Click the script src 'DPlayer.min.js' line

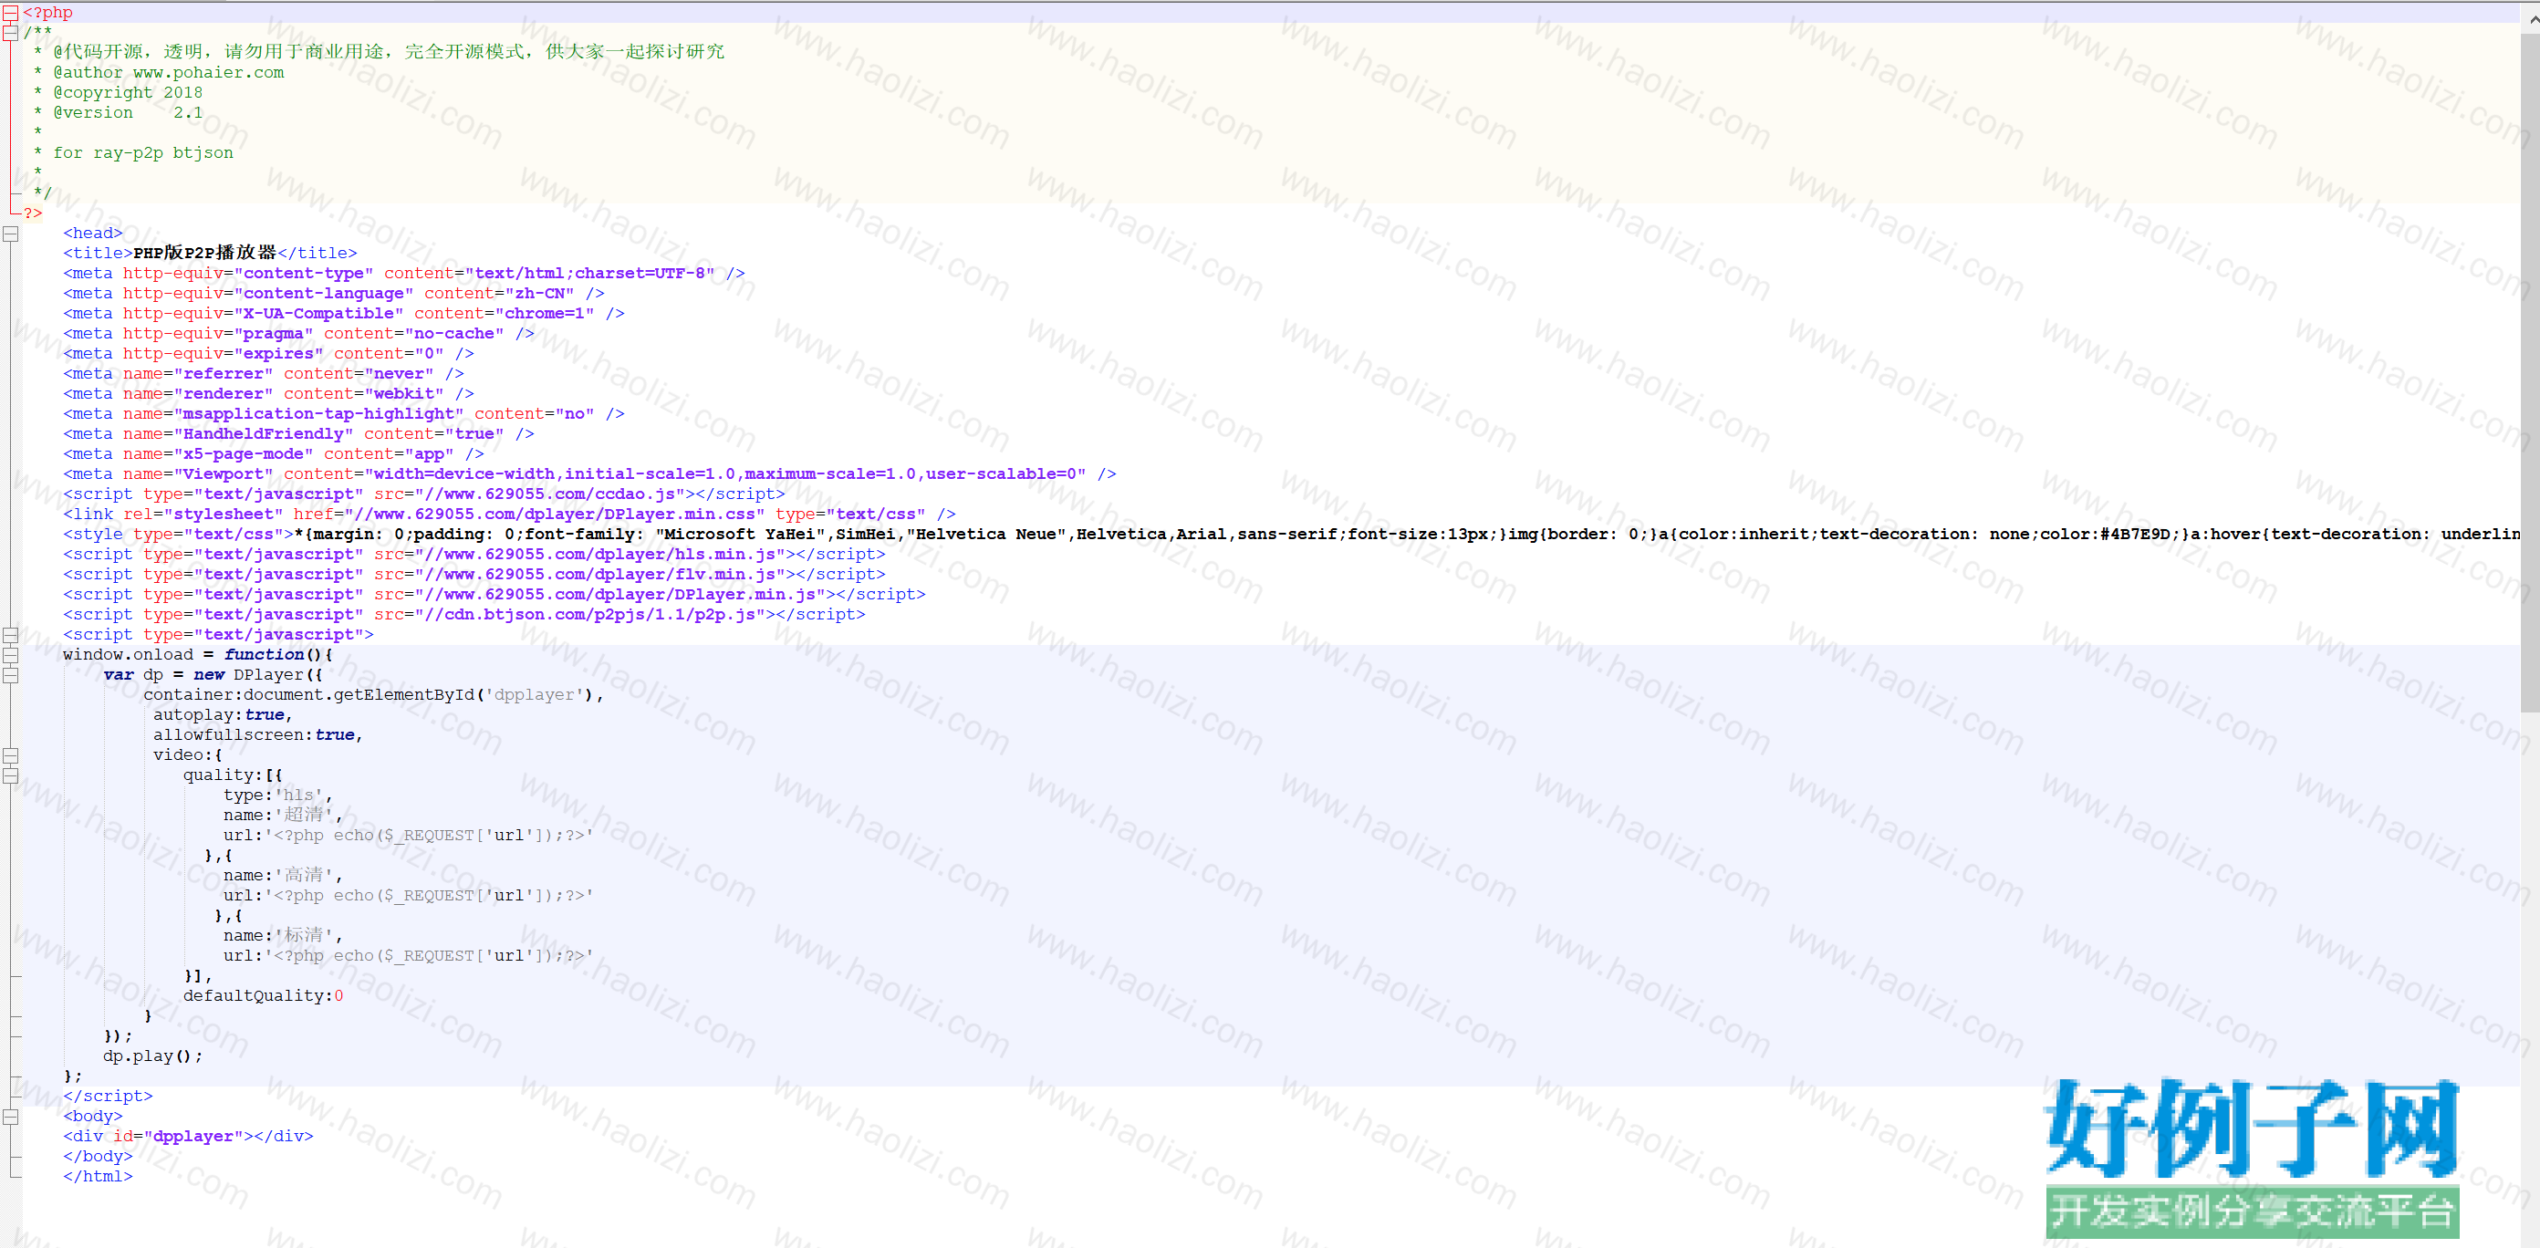click(x=494, y=595)
